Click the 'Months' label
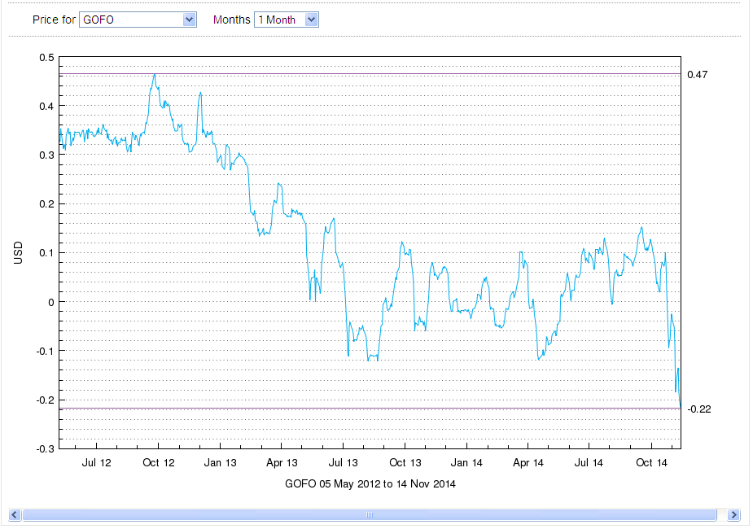753x529 pixels. (x=231, y=20)
